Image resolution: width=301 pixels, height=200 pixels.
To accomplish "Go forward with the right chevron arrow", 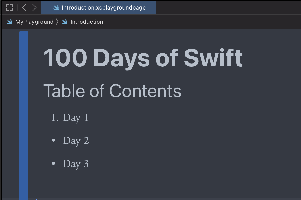I will [34, 7].
